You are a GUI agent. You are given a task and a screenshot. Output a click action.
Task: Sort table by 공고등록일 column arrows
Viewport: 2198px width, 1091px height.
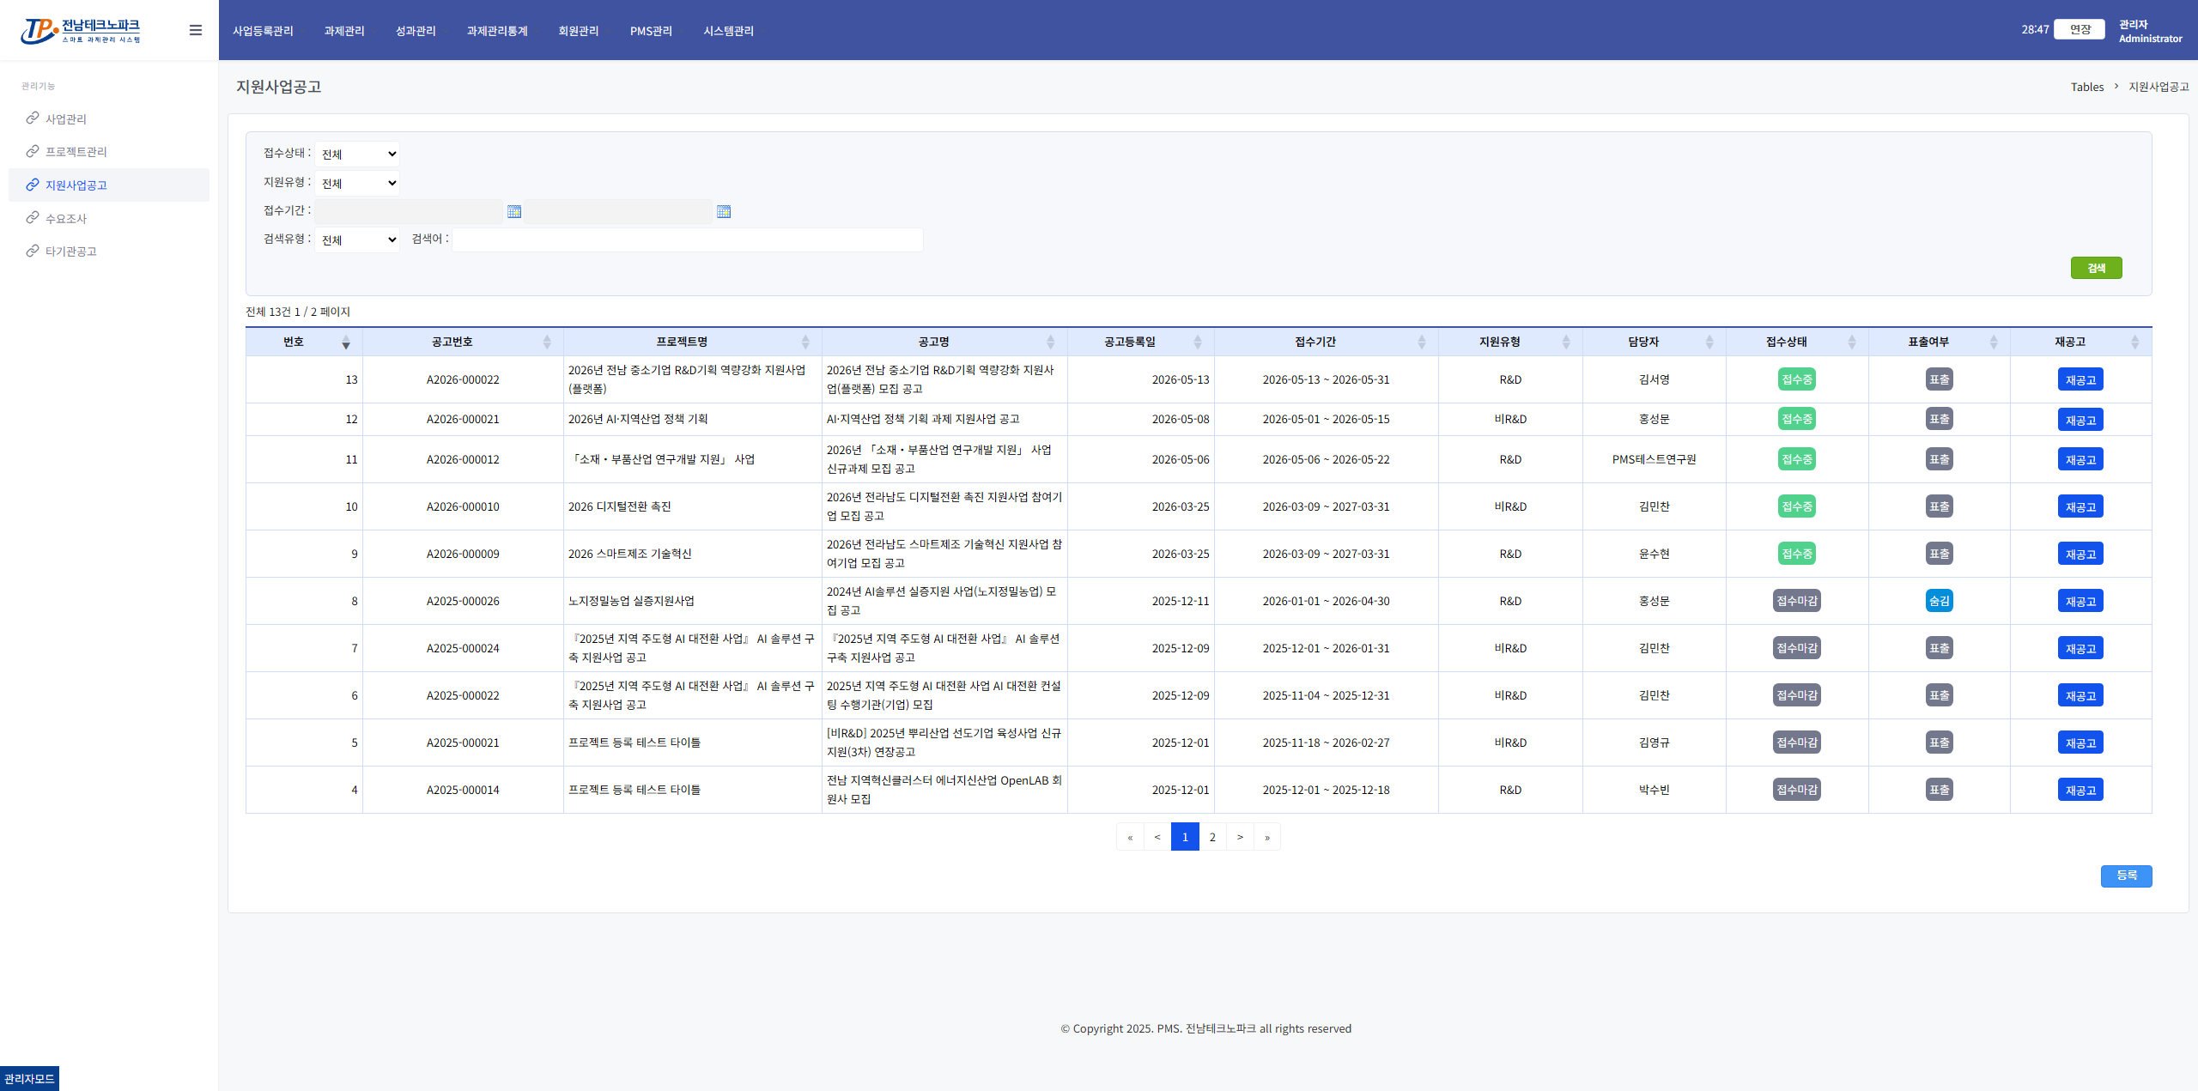click(1198, 342)
